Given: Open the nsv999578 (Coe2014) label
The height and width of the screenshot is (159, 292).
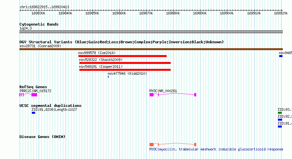Looking at the screenshot, I should pos(97,53).
